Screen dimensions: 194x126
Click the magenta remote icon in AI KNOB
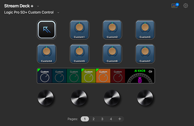pyautogui.click(x=140, y=80)
